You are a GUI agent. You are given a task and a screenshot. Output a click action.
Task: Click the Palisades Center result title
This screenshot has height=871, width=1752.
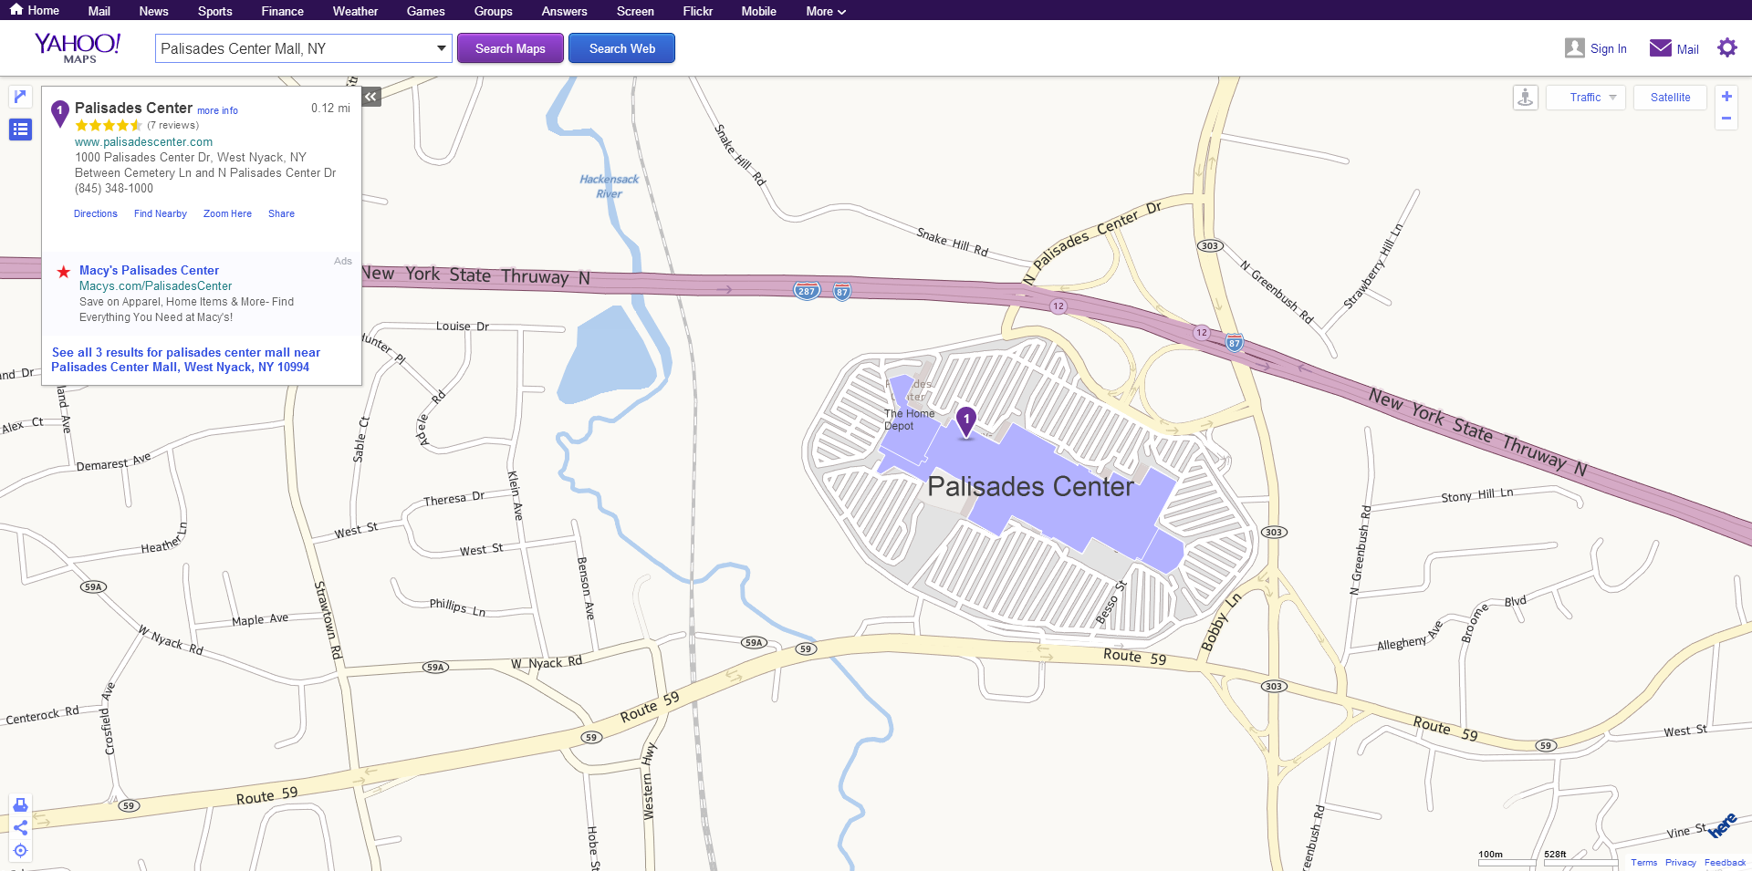133,109
